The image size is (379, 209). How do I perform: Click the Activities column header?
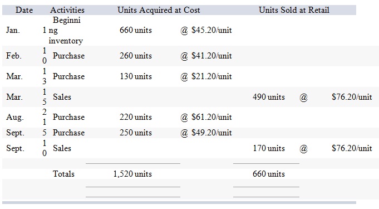click(x=67, y=10)
